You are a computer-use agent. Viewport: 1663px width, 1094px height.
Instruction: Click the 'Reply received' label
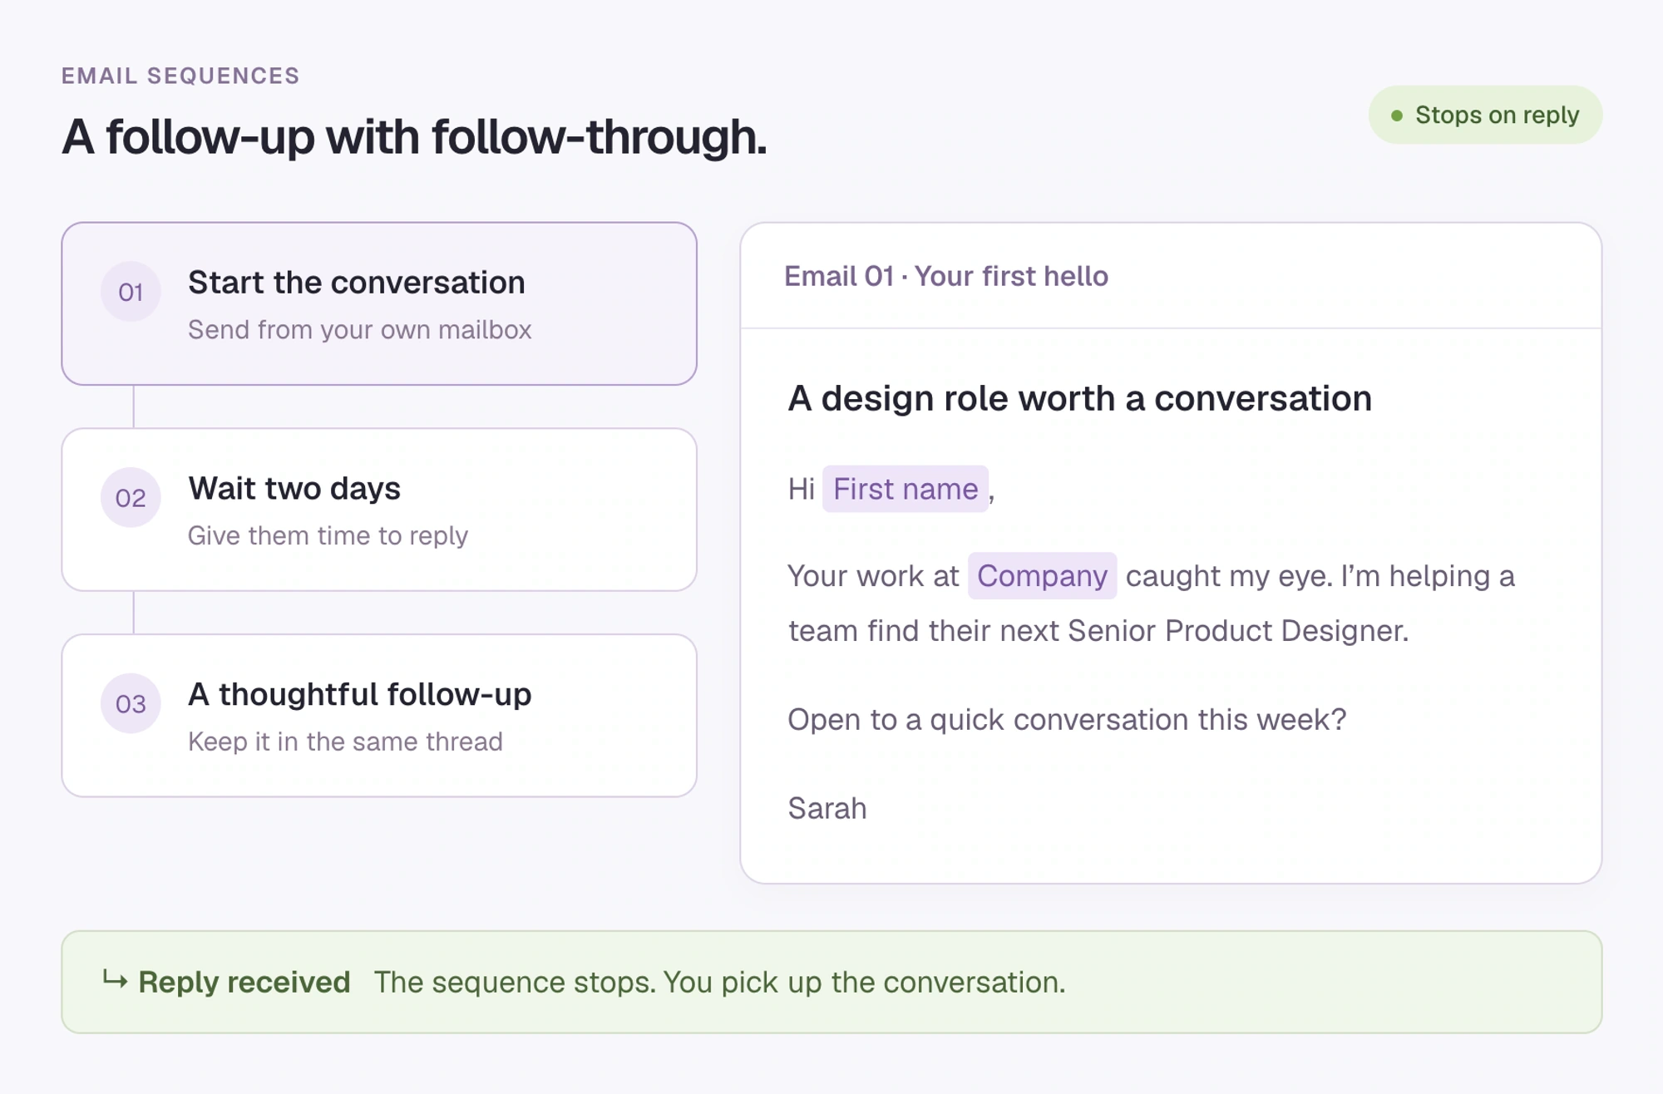click(244, 982)
